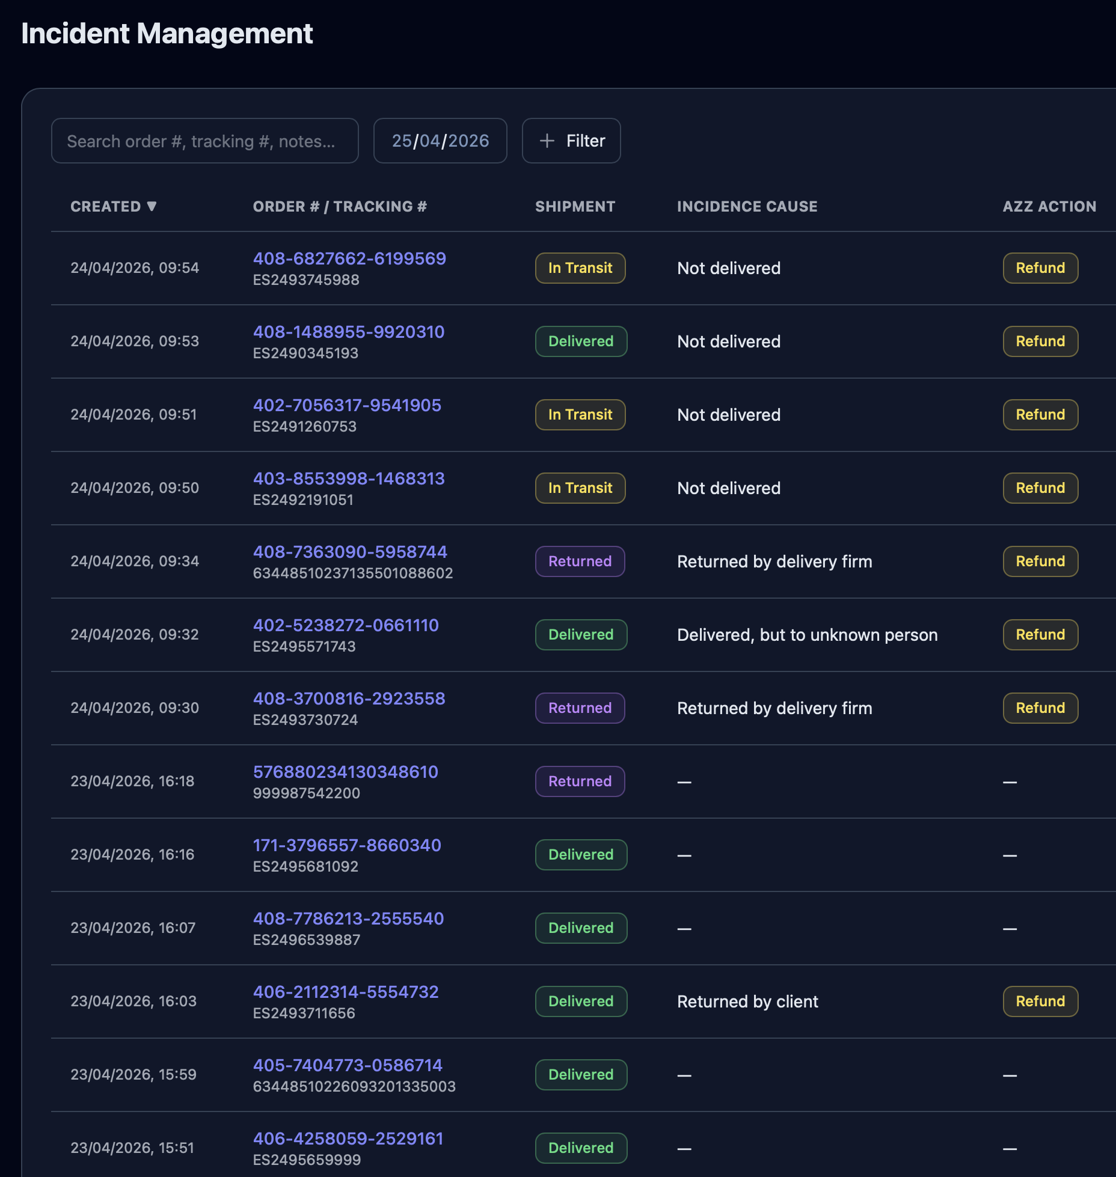Open order 408-1488955-9920310

(348, 332)
